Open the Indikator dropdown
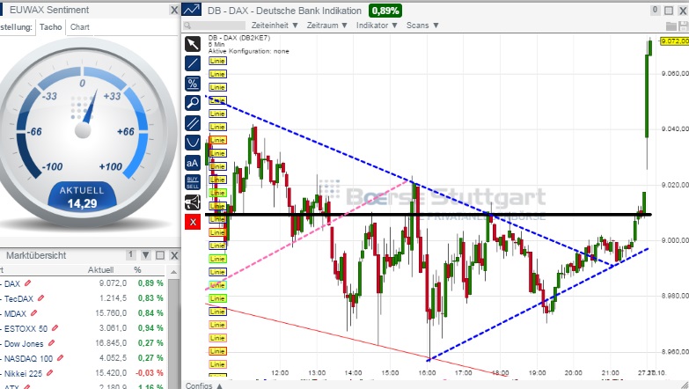 coord(377,26)
